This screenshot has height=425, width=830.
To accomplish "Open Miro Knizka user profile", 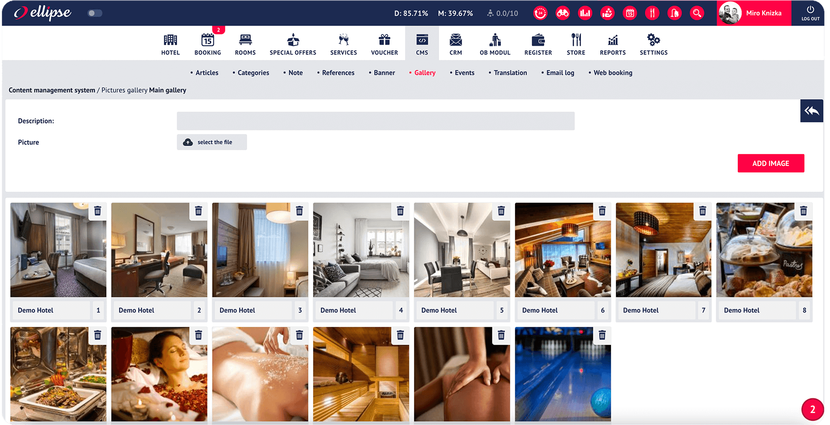I will (754, 13).
